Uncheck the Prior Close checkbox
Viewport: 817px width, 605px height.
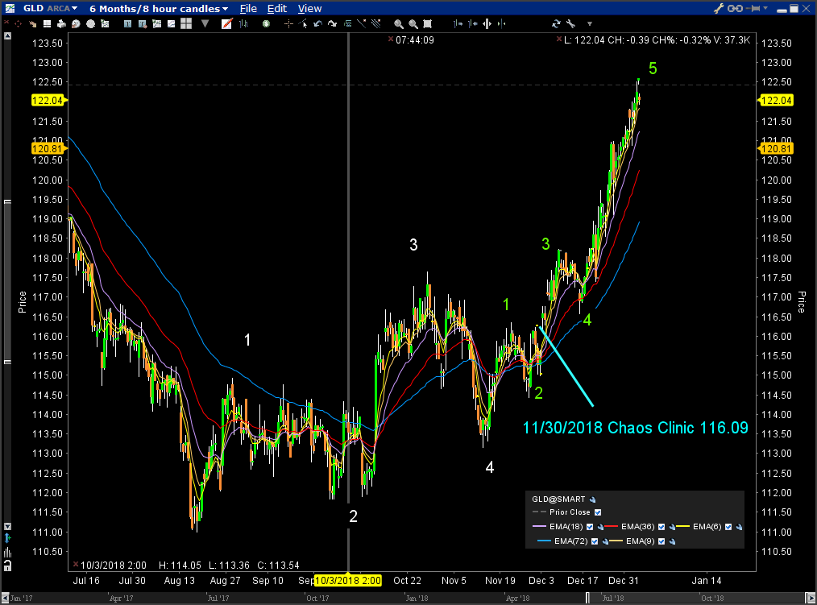pyautogui.click(x=598, y=512)
